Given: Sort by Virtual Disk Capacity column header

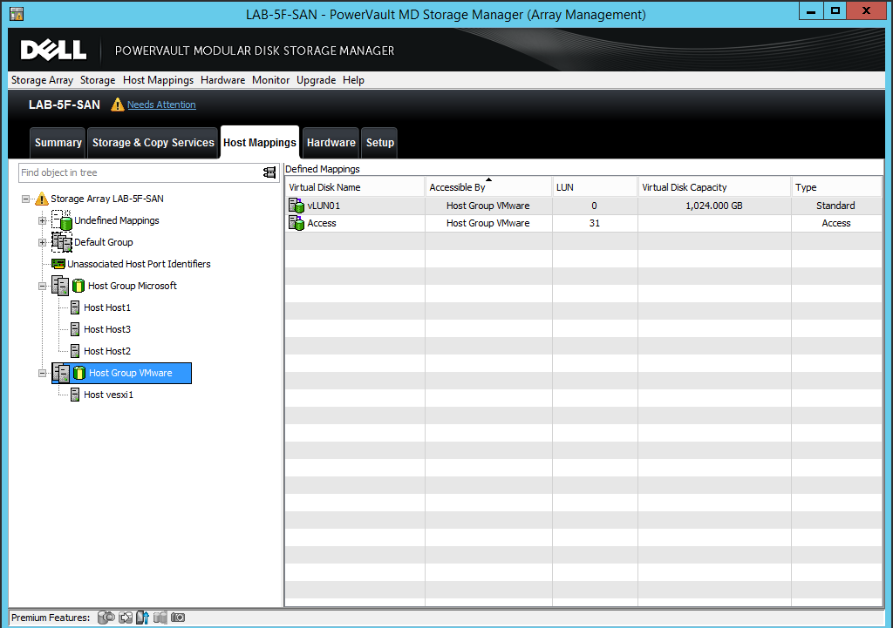Looking at the screenshot, I should click(x=714, y=187).
